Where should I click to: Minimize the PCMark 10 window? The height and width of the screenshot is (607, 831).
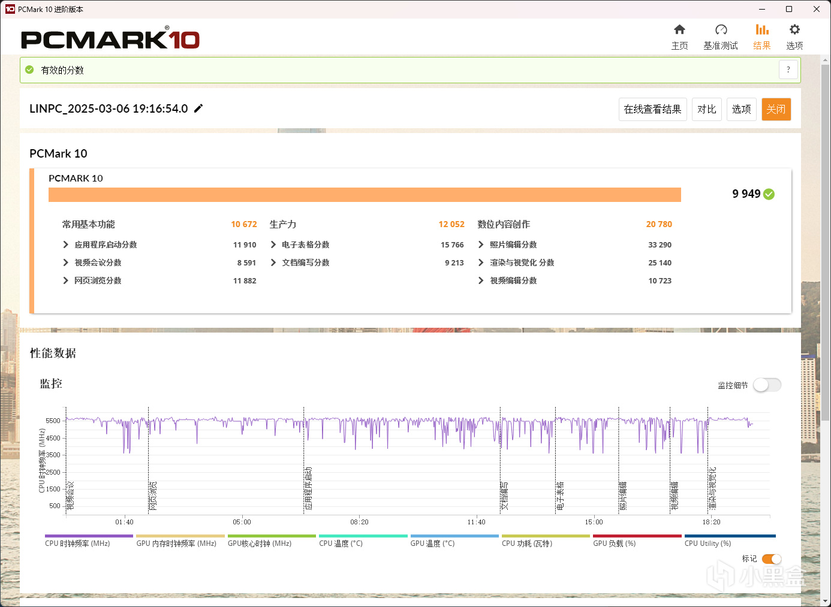coord(762,9)
